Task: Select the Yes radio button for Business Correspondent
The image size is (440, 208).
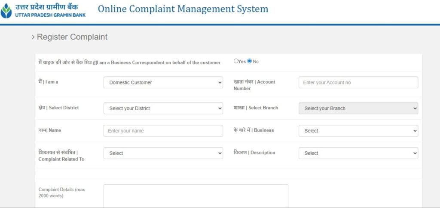Action: (236, 61)
